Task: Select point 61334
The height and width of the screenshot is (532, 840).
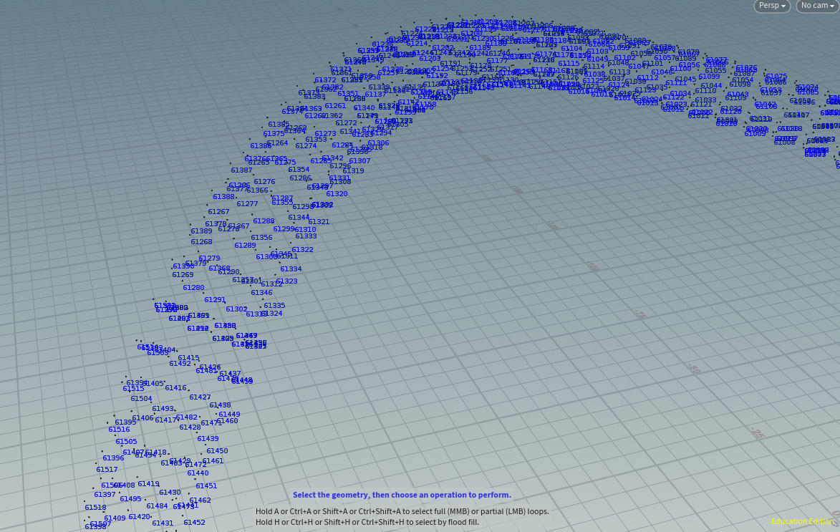Action: (x=291, y=269)
